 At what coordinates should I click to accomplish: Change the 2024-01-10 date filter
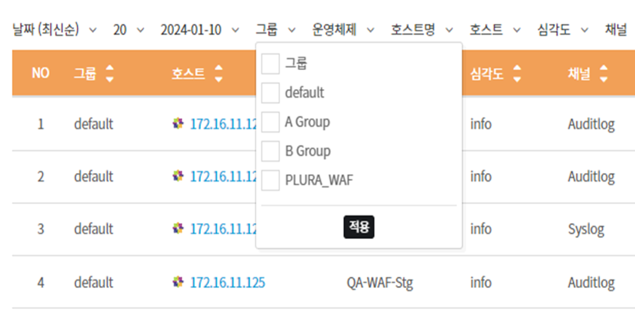pos(200,30)
